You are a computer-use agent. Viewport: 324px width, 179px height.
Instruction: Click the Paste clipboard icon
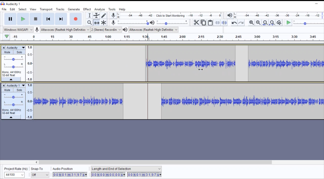[210, 23]
